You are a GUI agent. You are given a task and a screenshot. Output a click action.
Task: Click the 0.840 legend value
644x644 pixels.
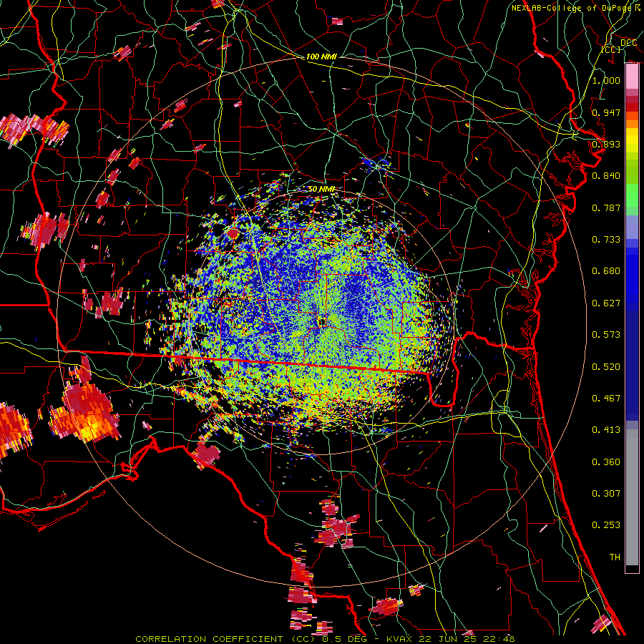tap(606, 176)
